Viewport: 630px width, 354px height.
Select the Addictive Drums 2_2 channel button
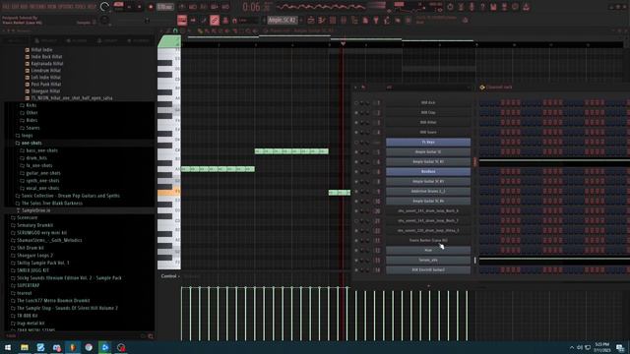coord(428,191)
